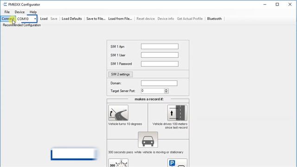Viewport: 297px width, 167px height.
Task: Open the Device menu
Action: (x=19, y=12)
